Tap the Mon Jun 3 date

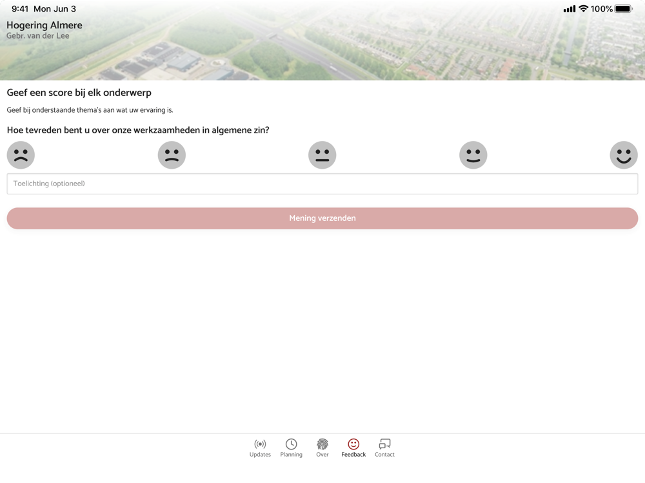(x=55, y=9)
